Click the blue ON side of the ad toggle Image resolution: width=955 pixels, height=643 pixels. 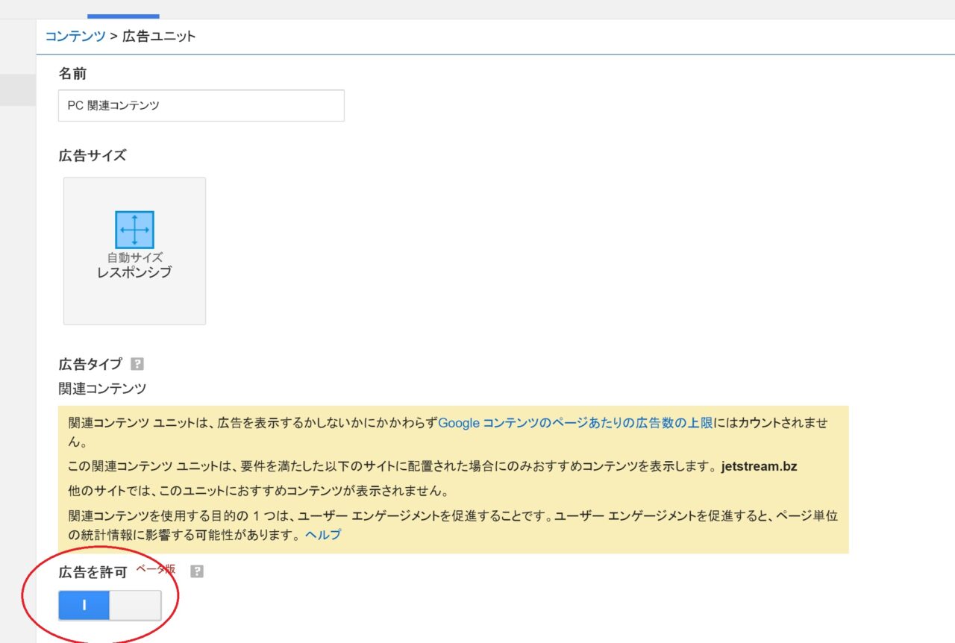84,605
